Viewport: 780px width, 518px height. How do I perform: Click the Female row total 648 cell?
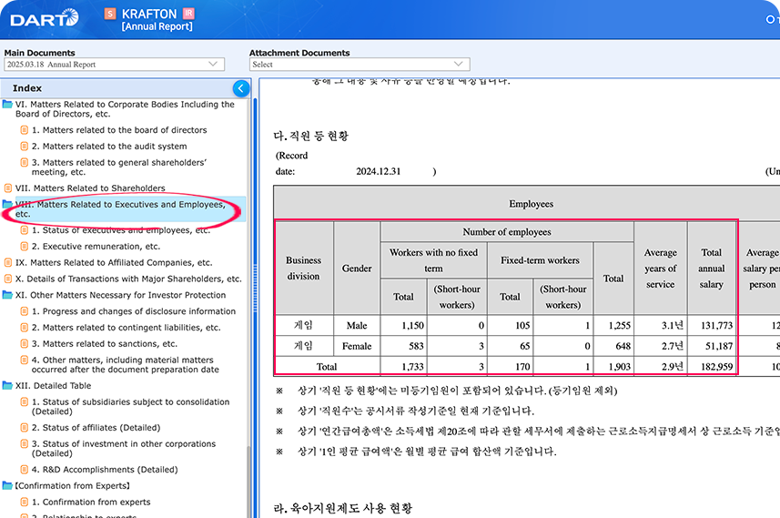613,346
